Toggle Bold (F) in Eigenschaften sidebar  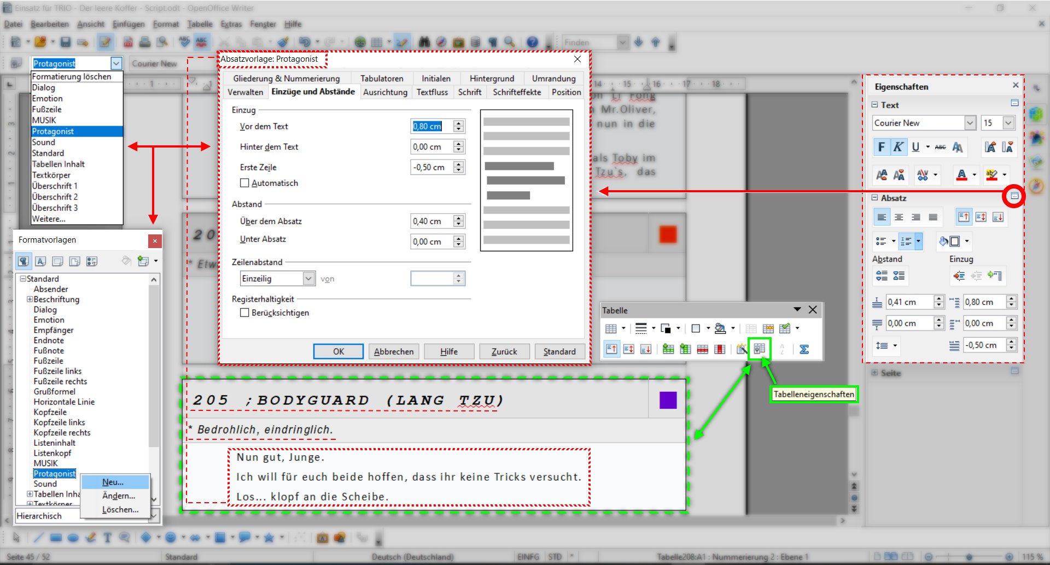point(881,147)
